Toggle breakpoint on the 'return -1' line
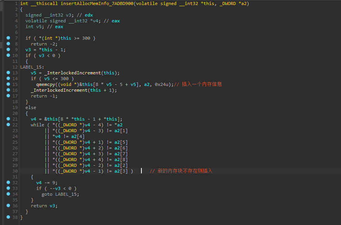Image resolution: width=341 pixels, height=225 pixels. (x=8, y=96)
